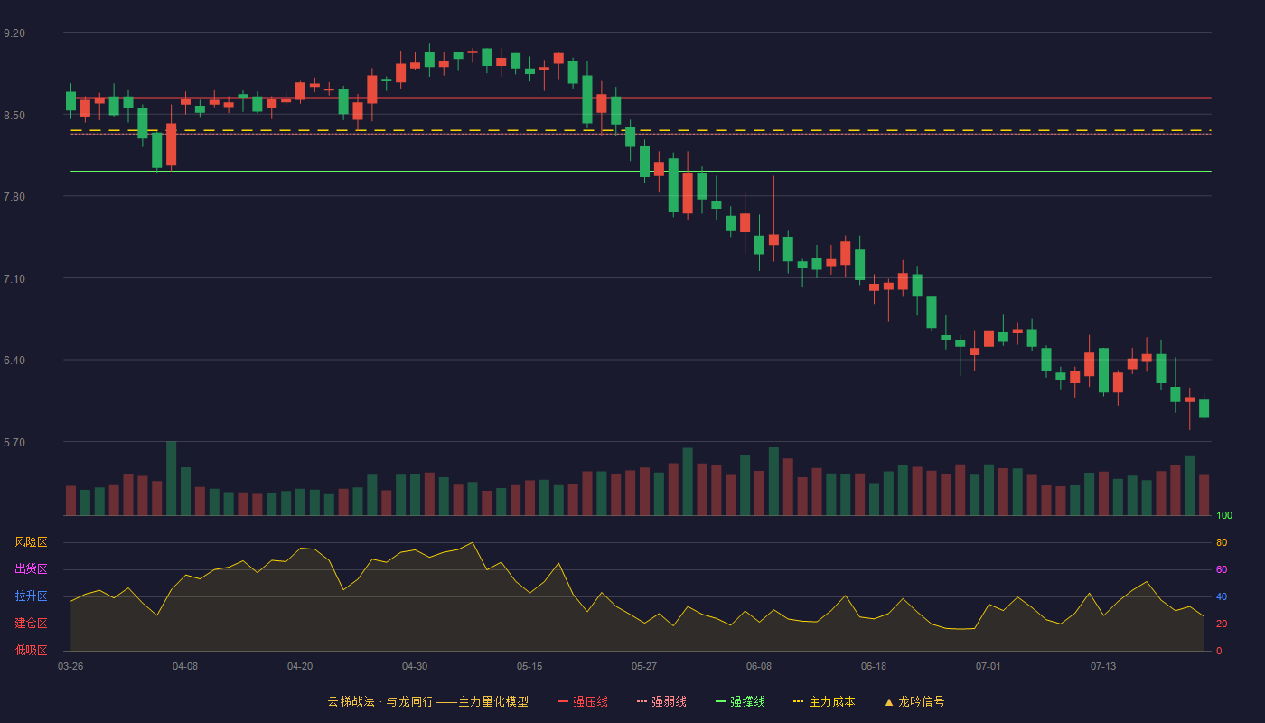
Task: Click the 龙吟信号 triangle legend icon
Action: [x=889, y=701]
